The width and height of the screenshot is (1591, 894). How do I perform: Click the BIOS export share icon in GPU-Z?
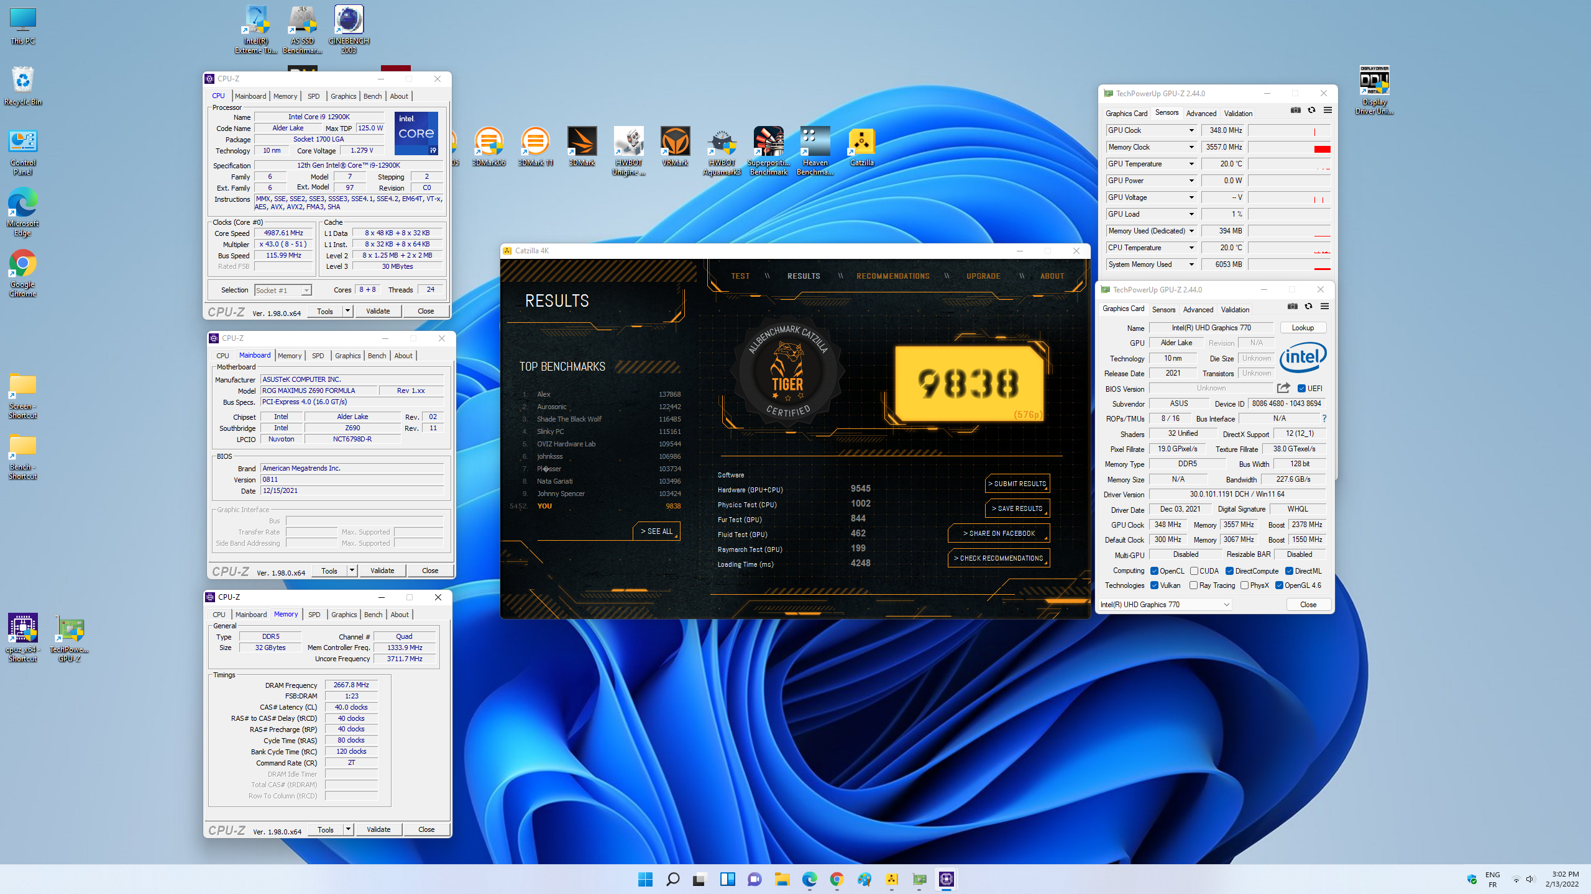pos(1283,388)
